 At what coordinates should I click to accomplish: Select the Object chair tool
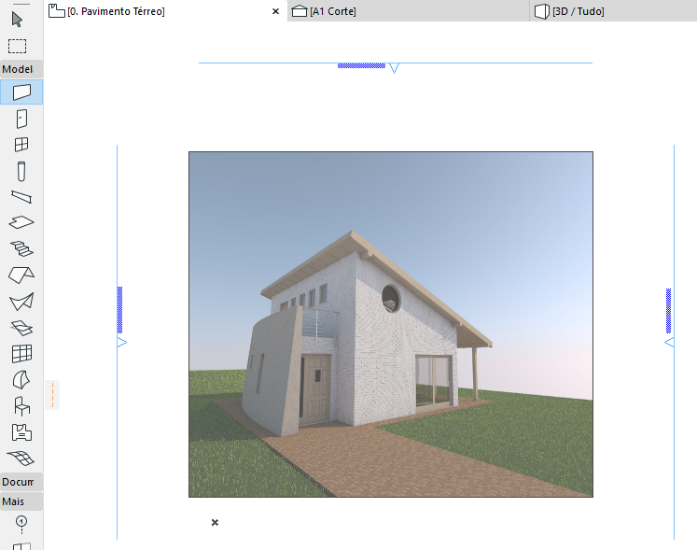click(21, 406)
